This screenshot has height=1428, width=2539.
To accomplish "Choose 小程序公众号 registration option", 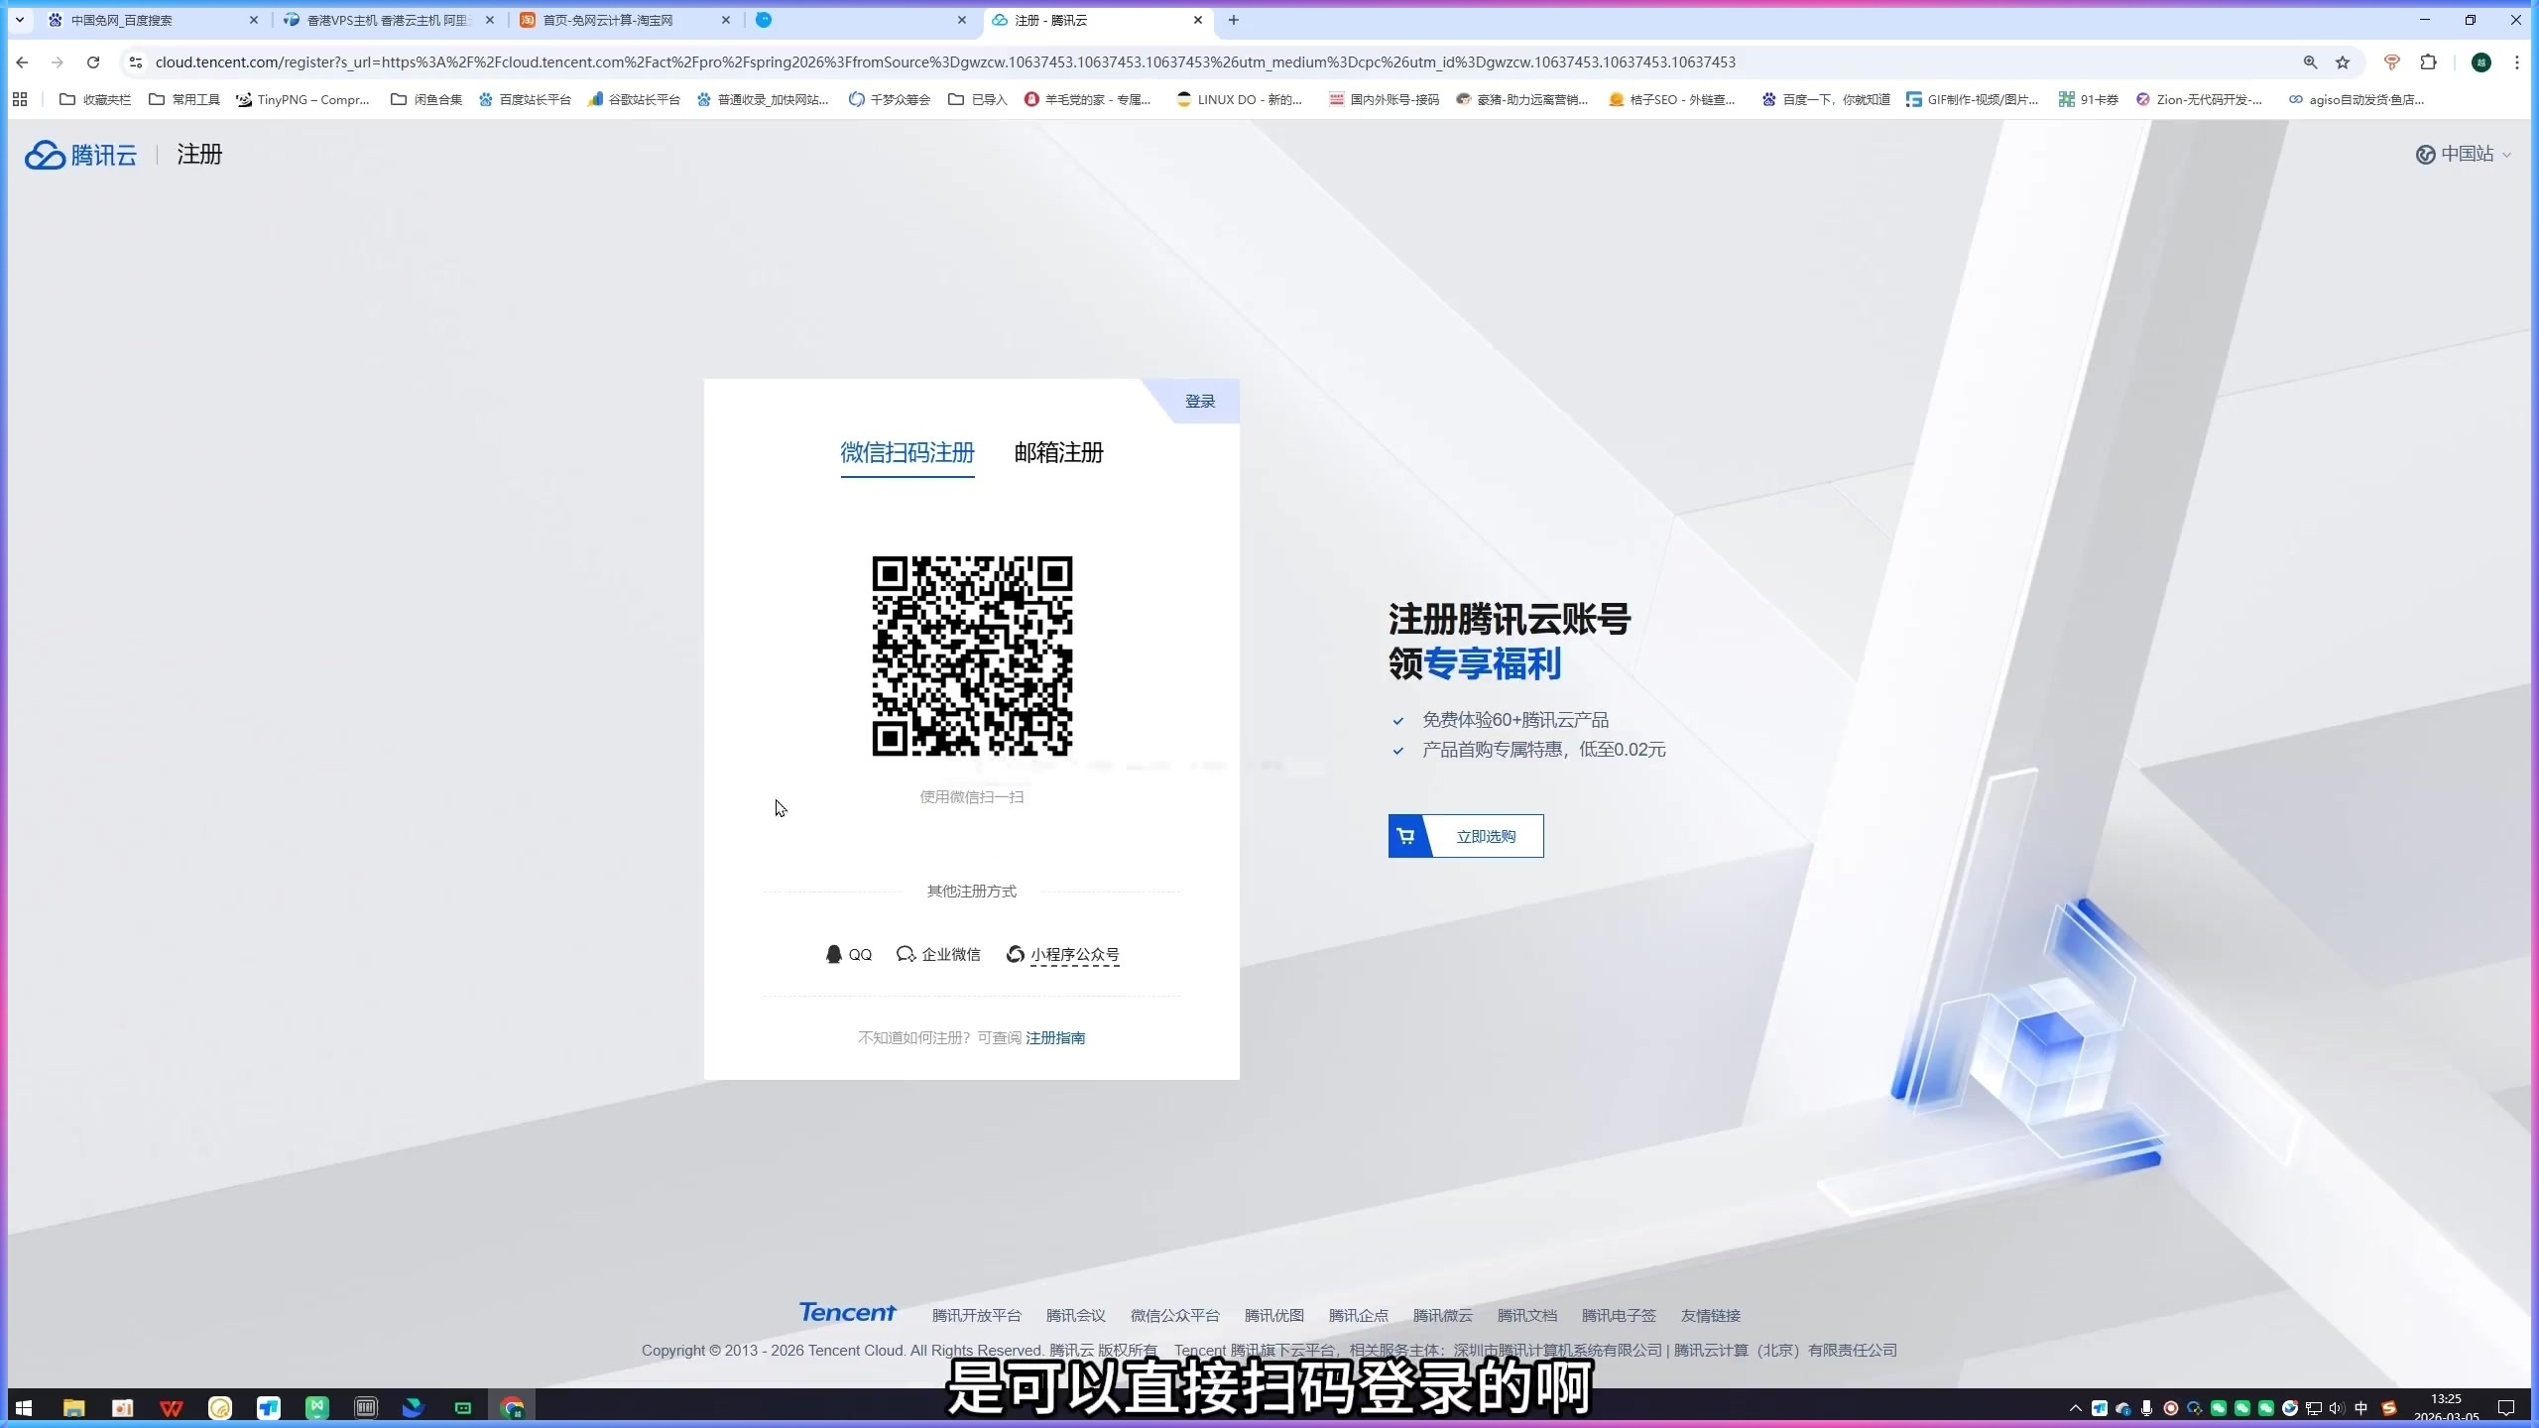I will click(1062, 954).
